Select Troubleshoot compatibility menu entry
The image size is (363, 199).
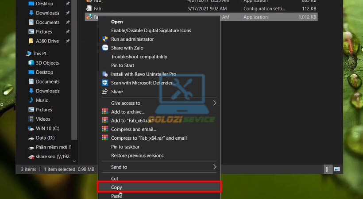(x=139, y=57)
